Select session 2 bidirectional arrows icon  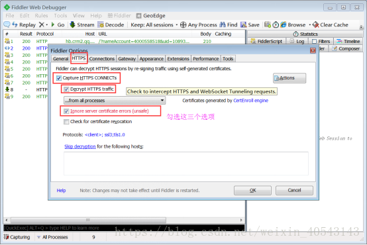(x=7, y=48)
